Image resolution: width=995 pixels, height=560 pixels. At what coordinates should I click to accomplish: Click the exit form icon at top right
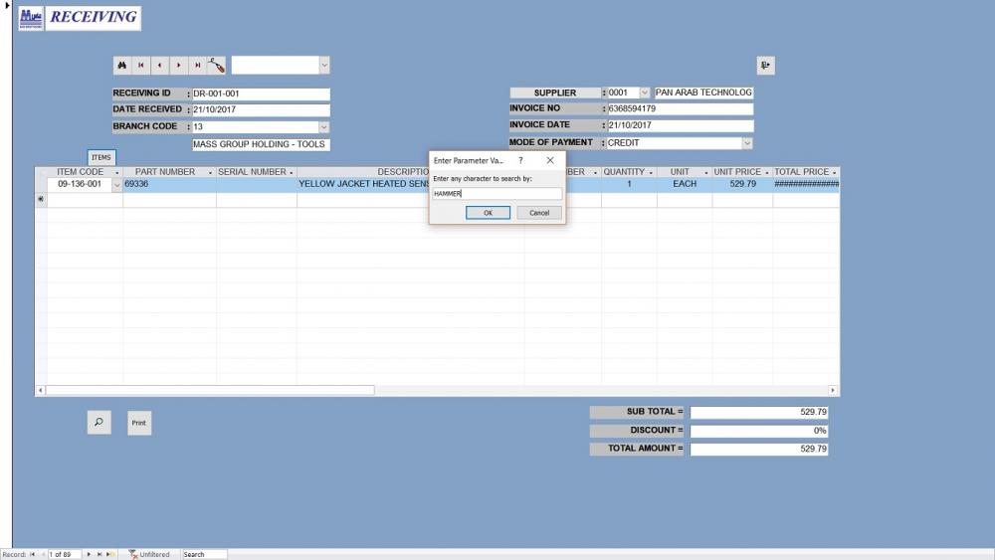click(765, 66)
